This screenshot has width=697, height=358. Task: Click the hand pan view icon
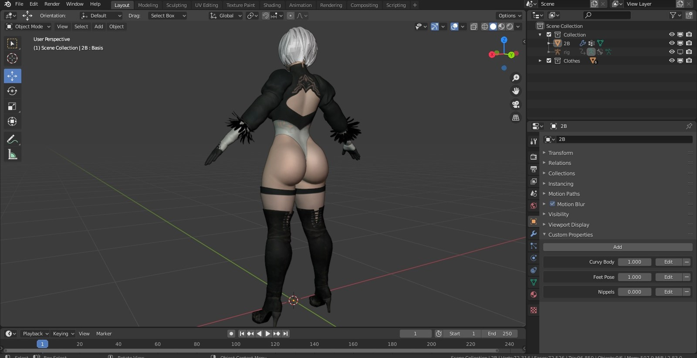click(x=516, y=91)
